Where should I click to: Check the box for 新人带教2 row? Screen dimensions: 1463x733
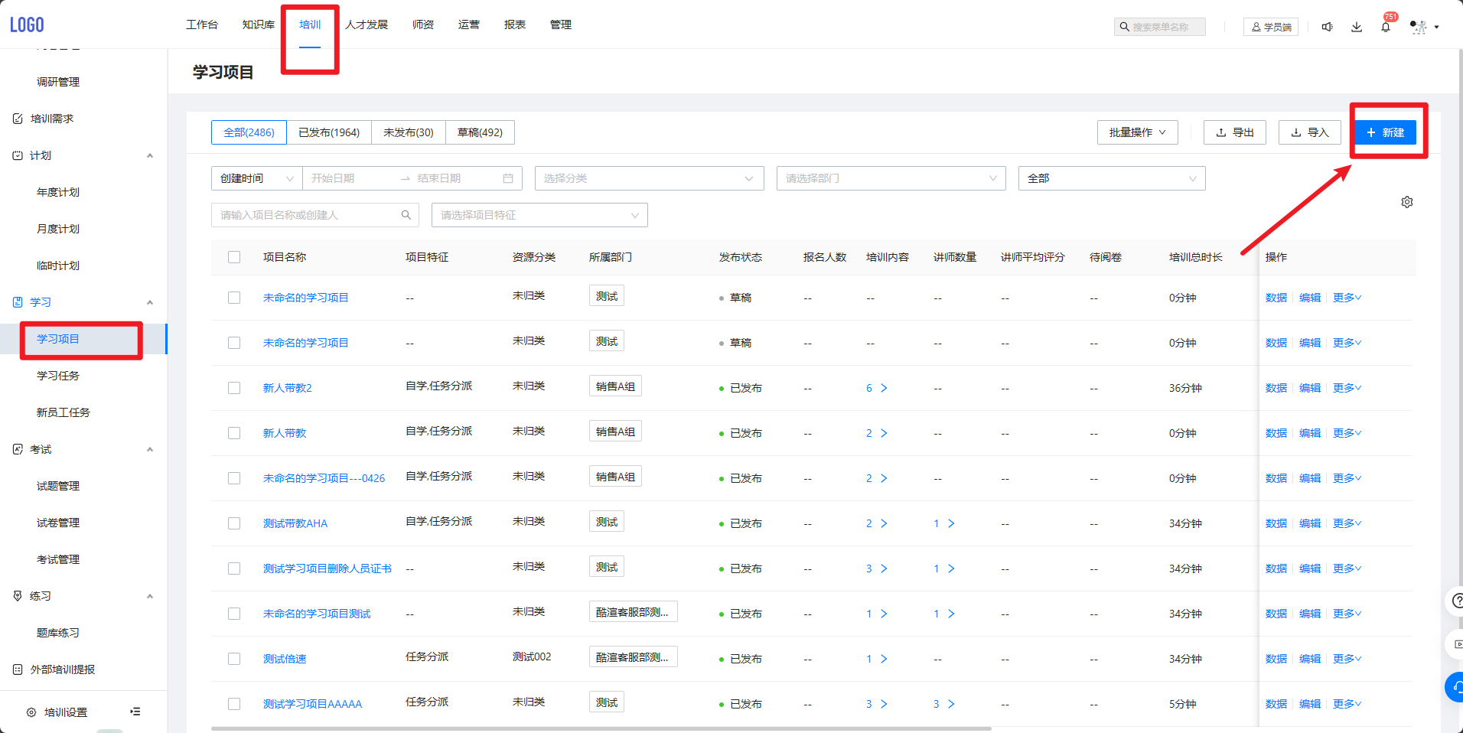point(234,388)
